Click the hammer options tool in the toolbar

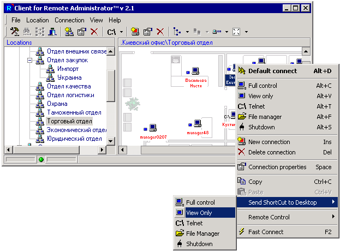[15, 32]
